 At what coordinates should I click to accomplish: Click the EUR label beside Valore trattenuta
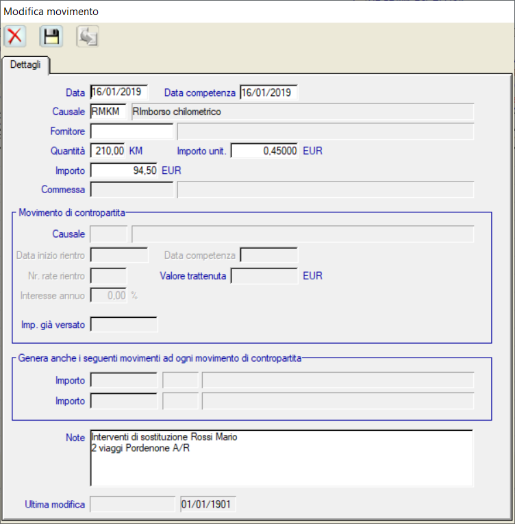(312, 276)
